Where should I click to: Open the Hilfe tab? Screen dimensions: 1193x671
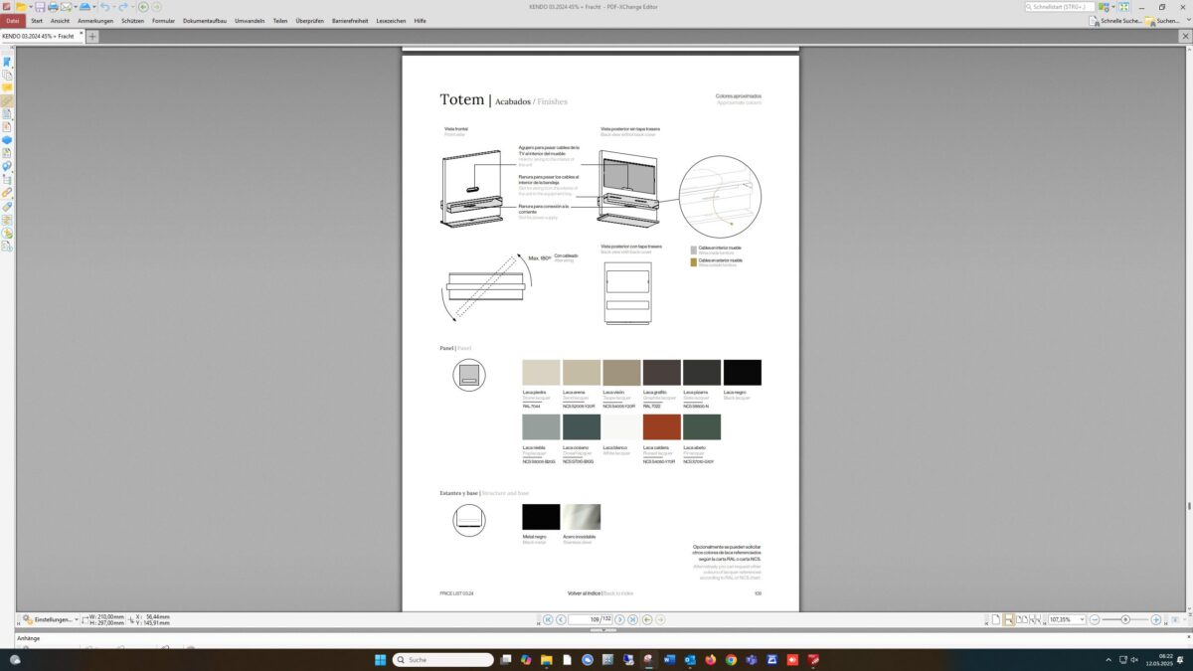(x=420, y=21)
